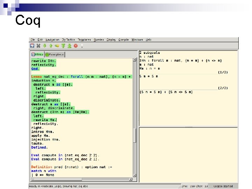Click the 'match n with' line

pos(44,171)
